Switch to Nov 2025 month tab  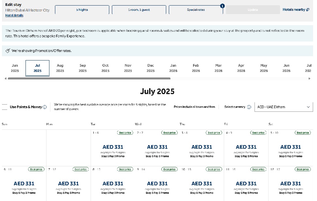[x=128, y=68]
